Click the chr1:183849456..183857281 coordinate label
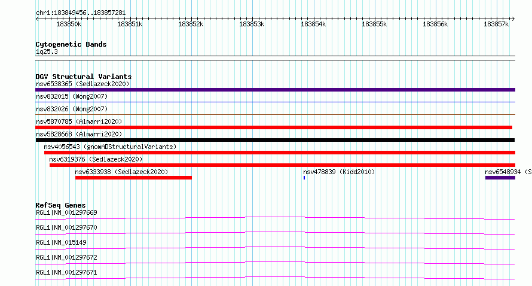 (81, 13)
